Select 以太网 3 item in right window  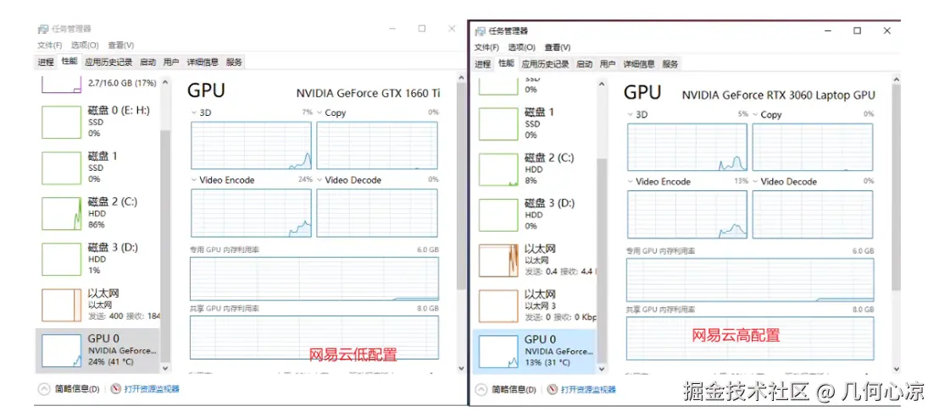point(534,306)
